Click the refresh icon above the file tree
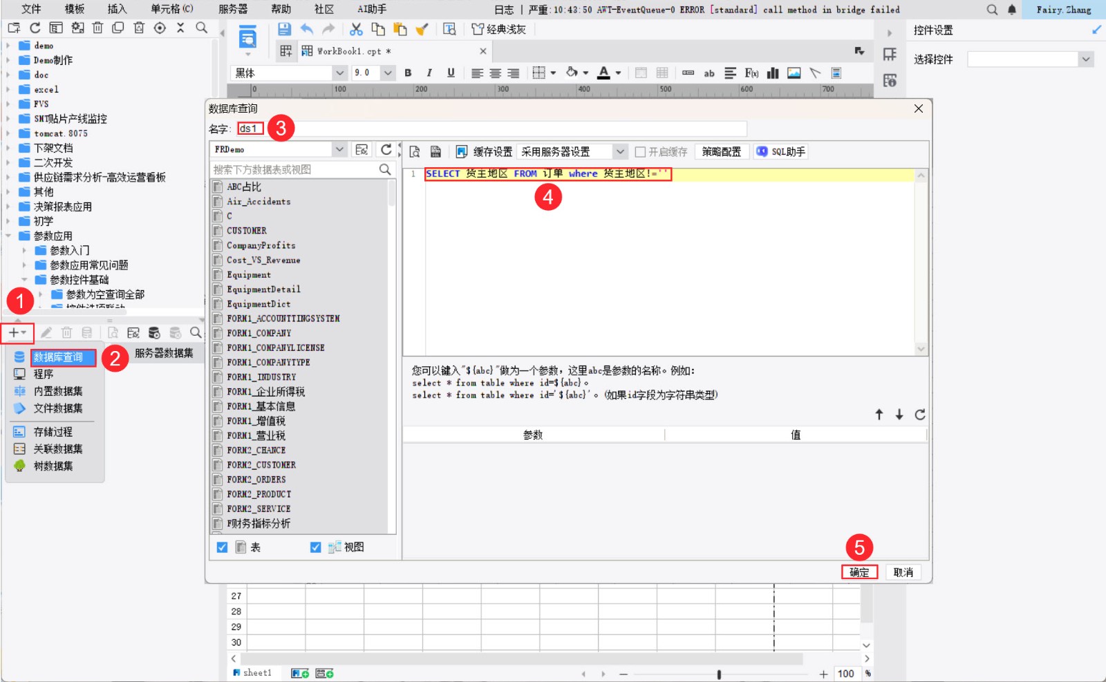This screenshot has width=1106, height=682. [x=35, y=28]
